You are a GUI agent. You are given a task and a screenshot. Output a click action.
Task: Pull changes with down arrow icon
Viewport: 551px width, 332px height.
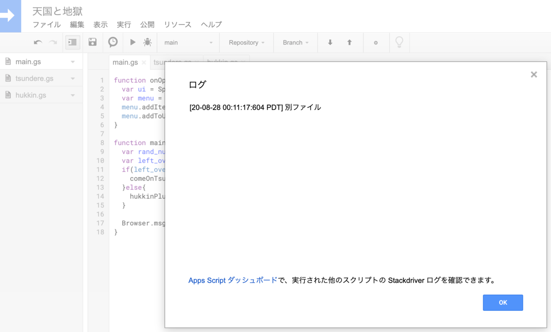(x=330, y=42)
